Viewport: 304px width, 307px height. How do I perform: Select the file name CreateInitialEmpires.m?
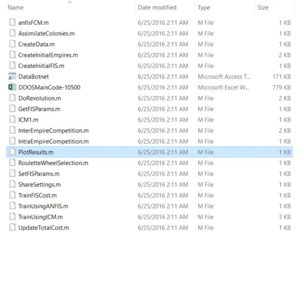pos(48,55)
